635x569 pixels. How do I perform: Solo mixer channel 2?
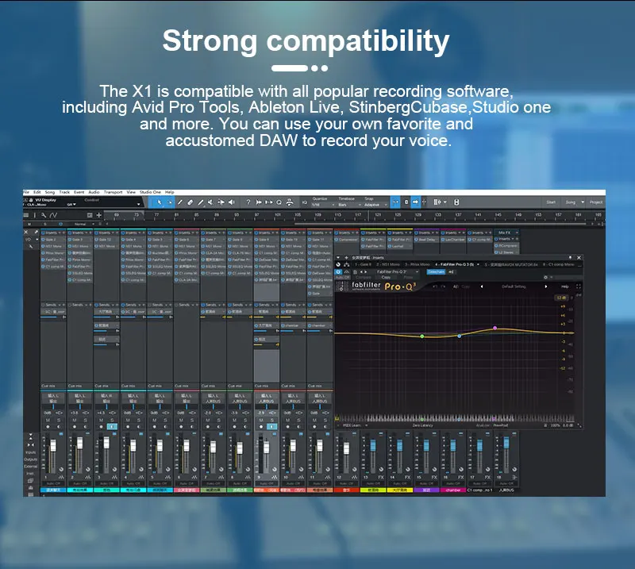click(x=86, y=421)
